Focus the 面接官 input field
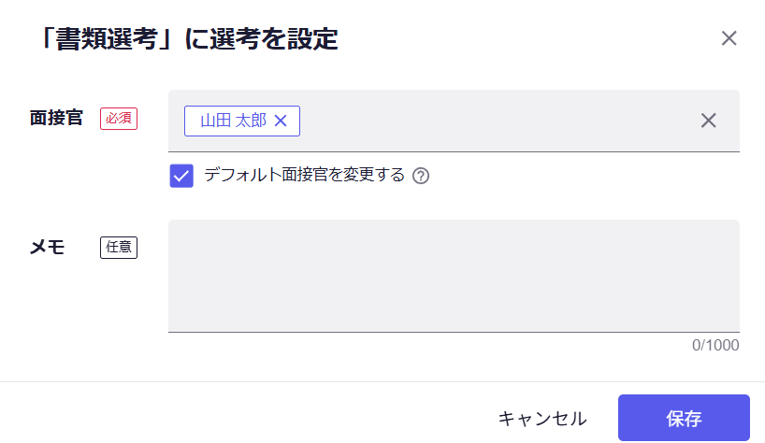Image resolution: width=765 pixels, height=443 pixels. [x=496, y=121]
